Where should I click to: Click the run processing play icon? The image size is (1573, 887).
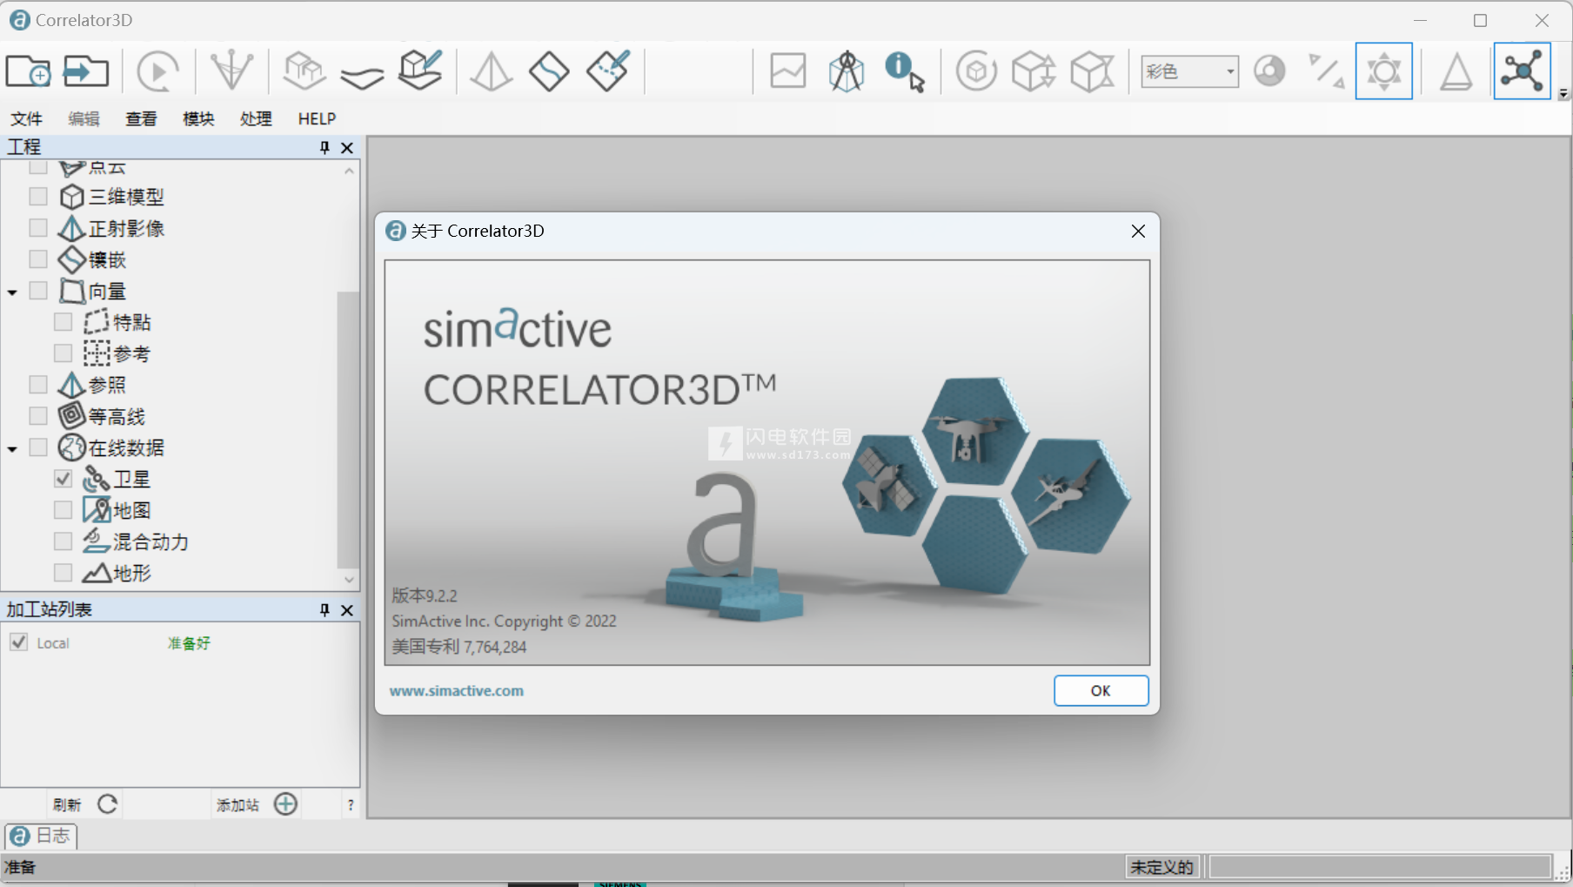pos(158,71)
